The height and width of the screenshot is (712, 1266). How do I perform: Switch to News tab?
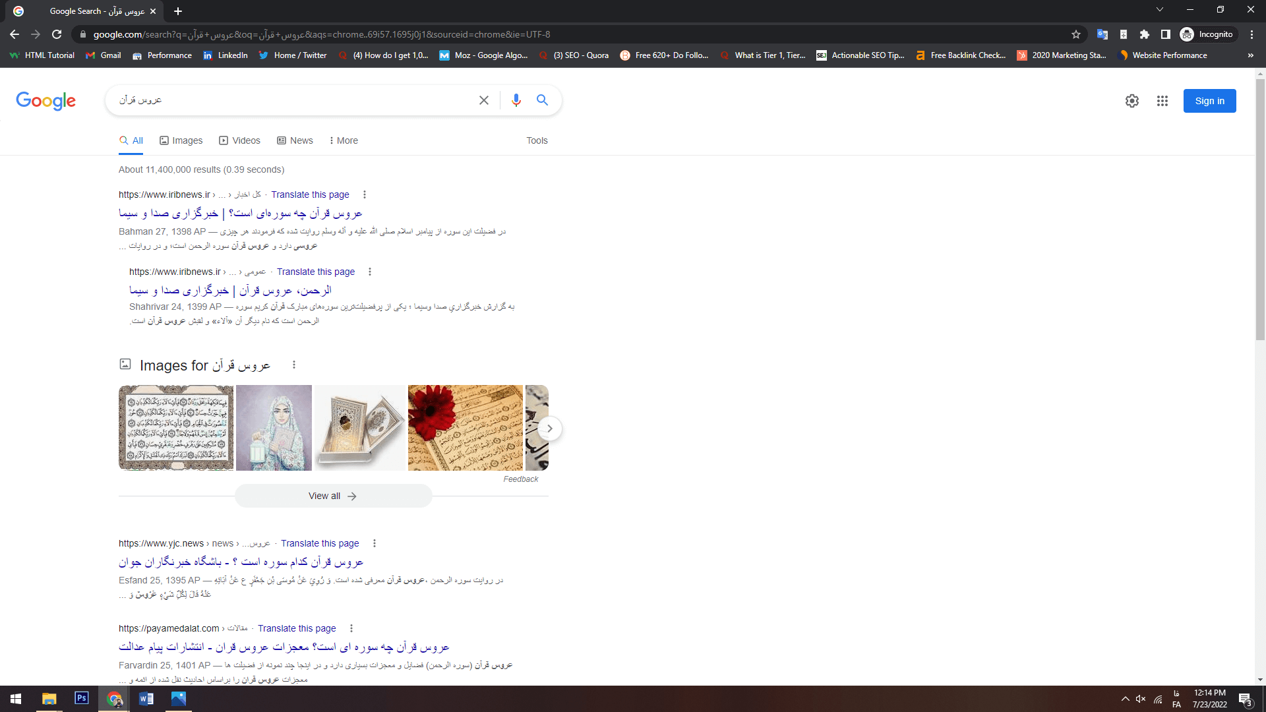295,140
